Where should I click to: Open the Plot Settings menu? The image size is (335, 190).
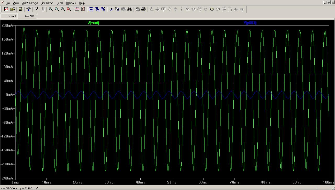tap(29, 3)
